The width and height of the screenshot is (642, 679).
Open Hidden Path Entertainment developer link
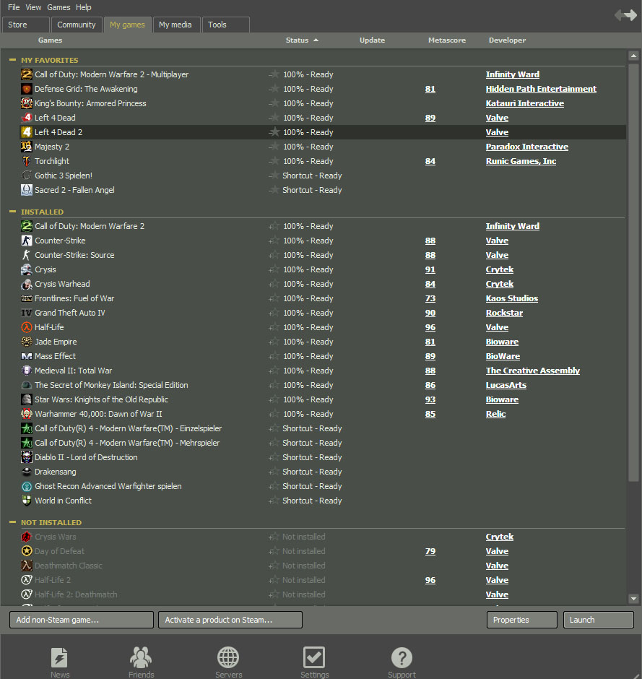[x=541, y=89]
